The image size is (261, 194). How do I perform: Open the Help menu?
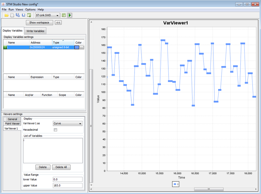tap(40, 9)
